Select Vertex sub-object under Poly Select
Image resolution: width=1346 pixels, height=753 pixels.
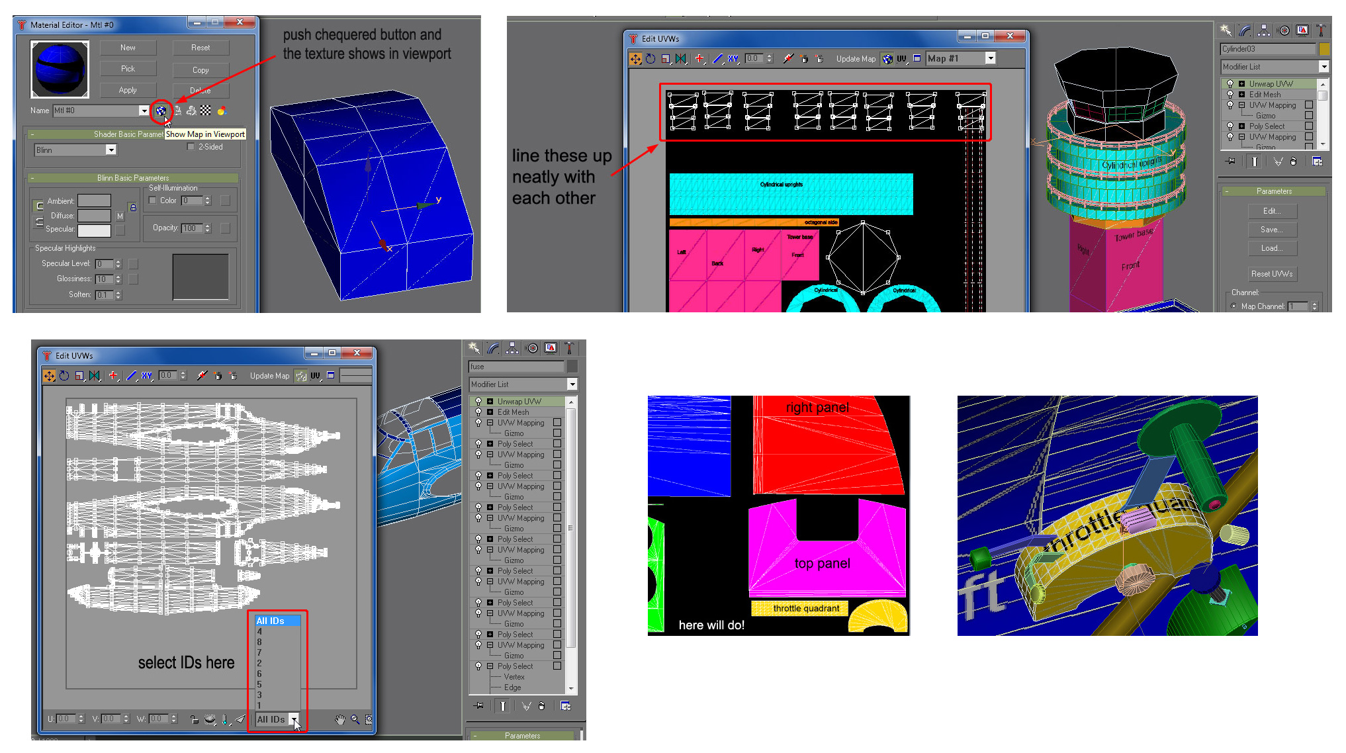coord(514,677)
